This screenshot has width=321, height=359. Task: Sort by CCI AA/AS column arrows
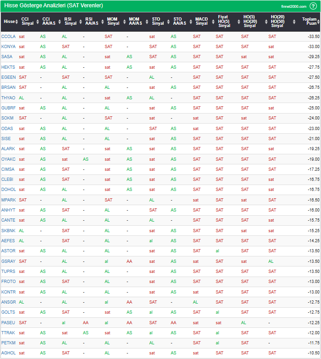click(59, 22)
